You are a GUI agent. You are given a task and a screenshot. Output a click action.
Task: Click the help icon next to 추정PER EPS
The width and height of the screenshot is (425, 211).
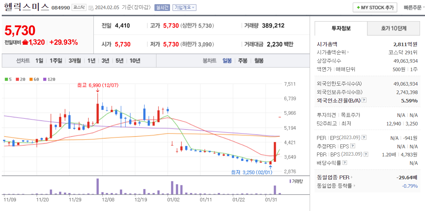[353, 146]
